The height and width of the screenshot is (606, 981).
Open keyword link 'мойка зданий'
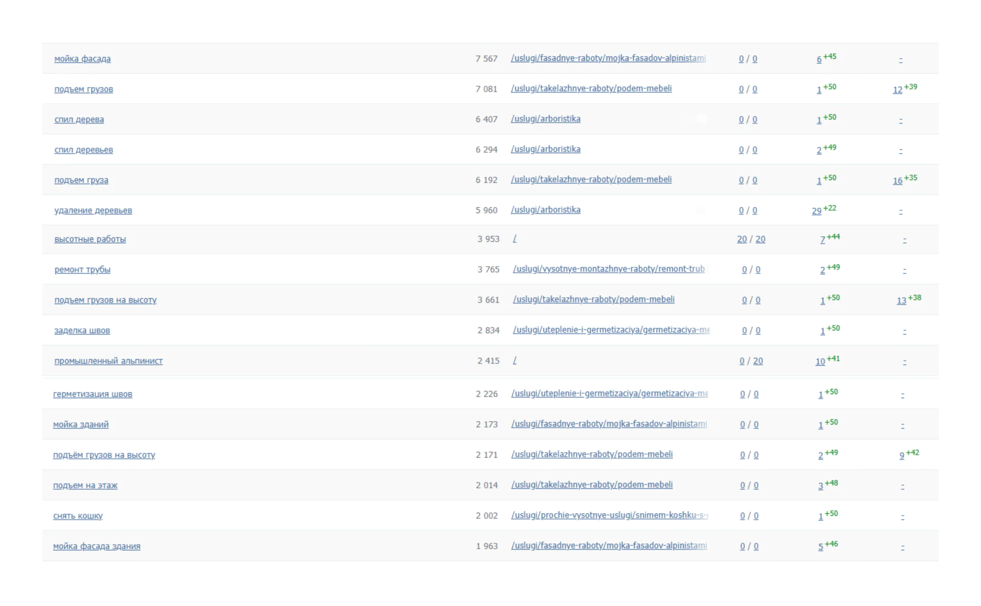(x=80, y=425)
